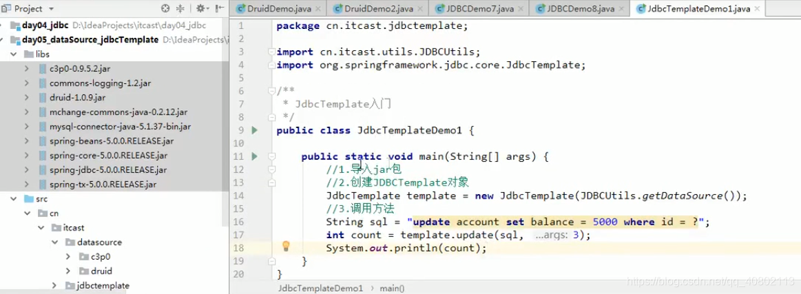Expand the druid package under datasource
The height and width of the screenshot is (294, 801).
click(x=68, y=271)
